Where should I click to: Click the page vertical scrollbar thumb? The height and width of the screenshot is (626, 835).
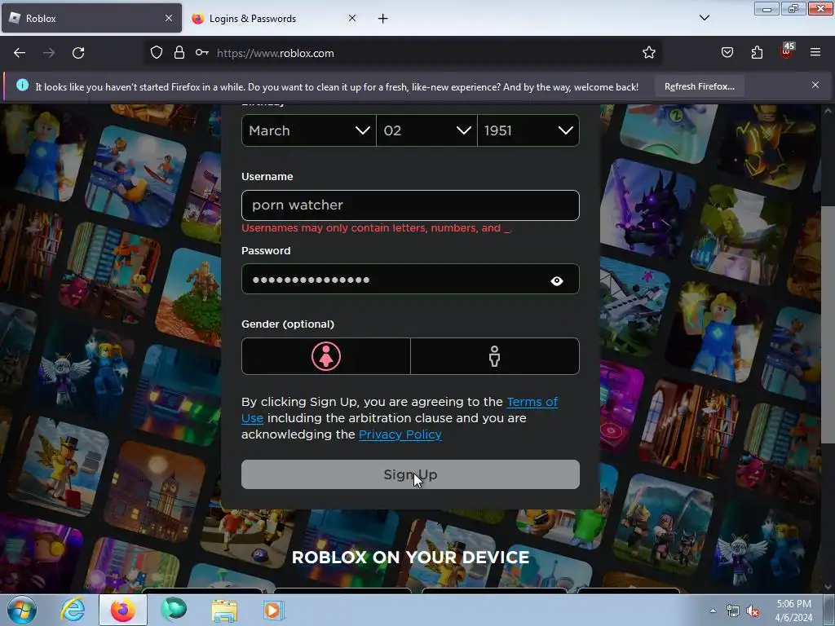click(828, 324)
